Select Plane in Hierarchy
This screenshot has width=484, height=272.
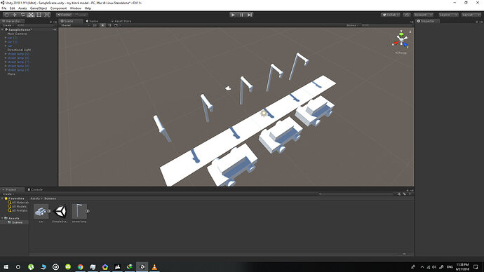[x=11, y=74]
